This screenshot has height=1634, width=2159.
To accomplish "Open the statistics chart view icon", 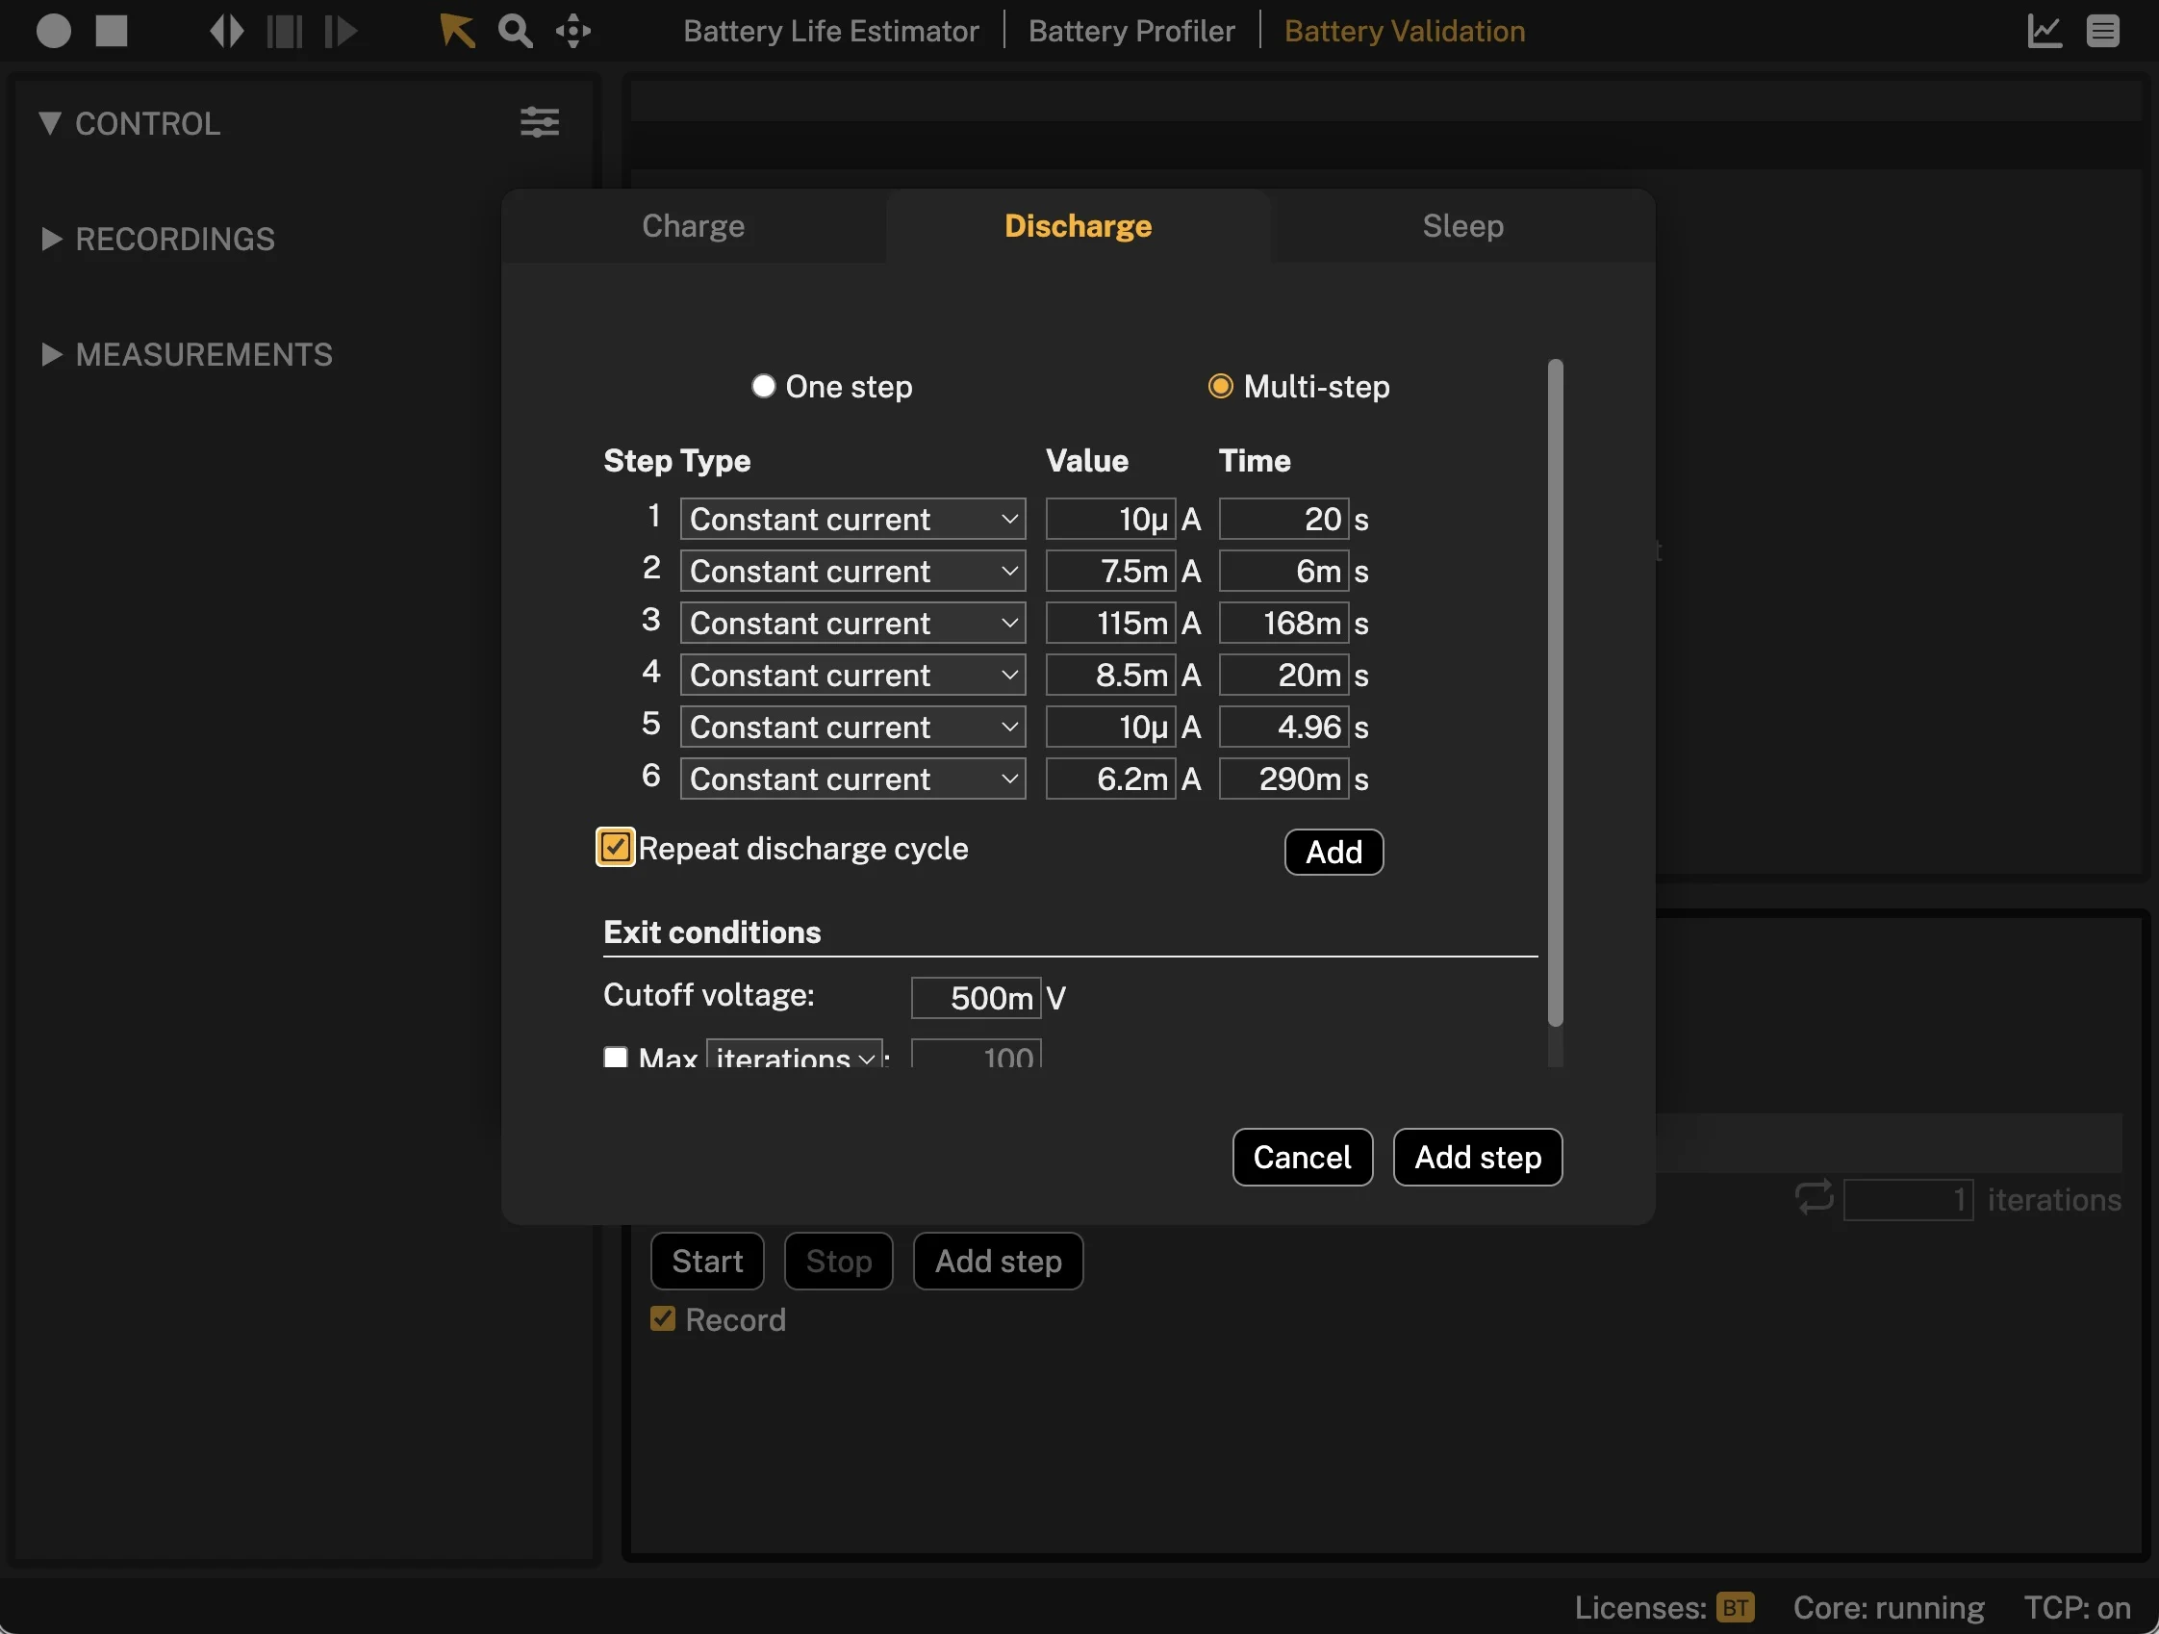I will point(2044,30).
